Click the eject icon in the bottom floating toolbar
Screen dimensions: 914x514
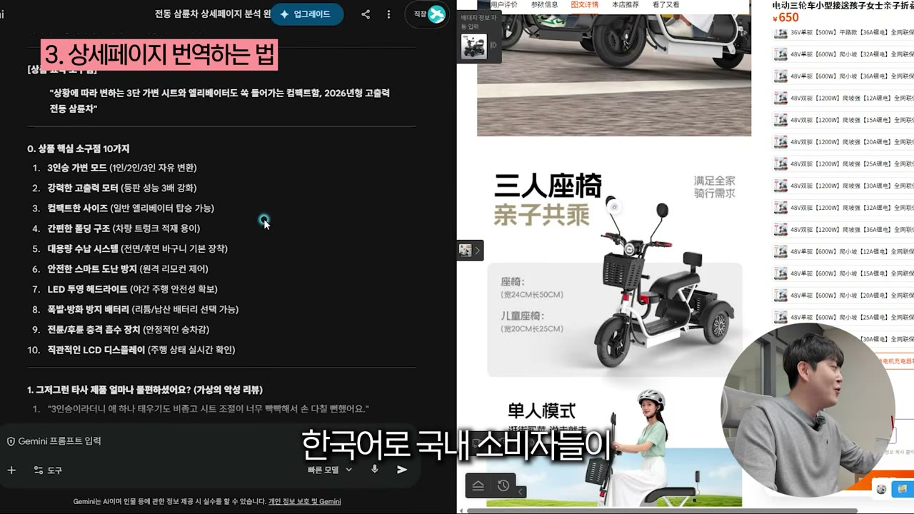point(478,485)
